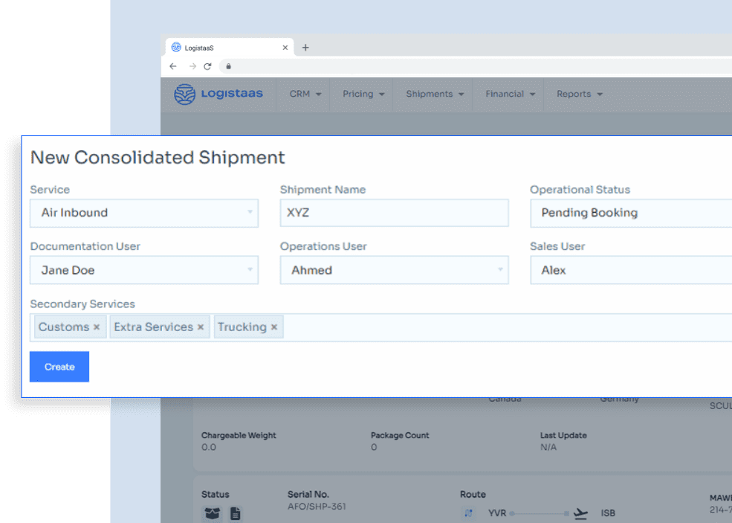This screenshot has height=523, width=732.
Task: Open a new browser tab with plus icon
Action: tap(305, 48)
